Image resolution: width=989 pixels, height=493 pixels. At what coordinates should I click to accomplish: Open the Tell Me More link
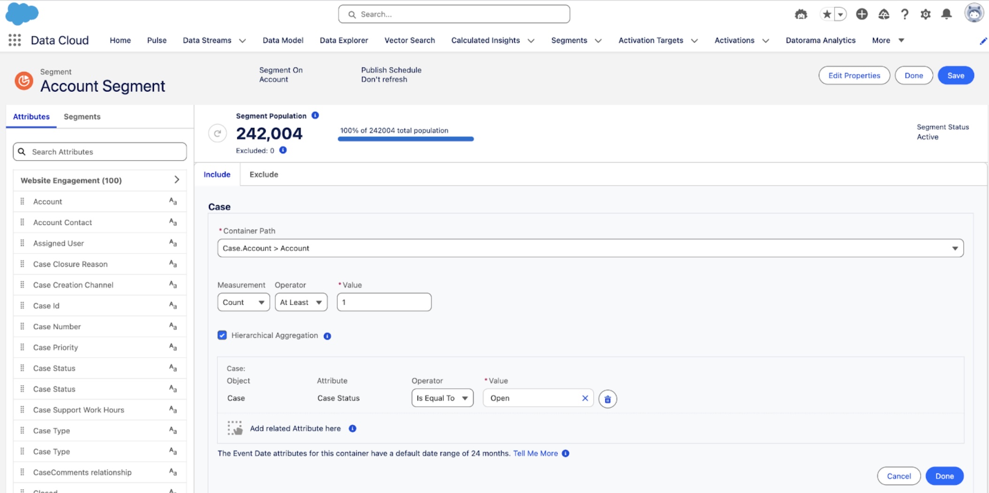tap(535, 453)
